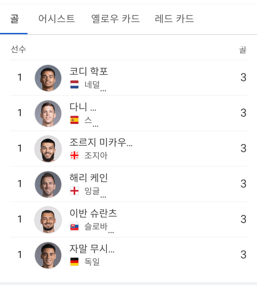Click the Georgia flag icon
The width and height of the screenshot is (257, 285).
point(74,156)
